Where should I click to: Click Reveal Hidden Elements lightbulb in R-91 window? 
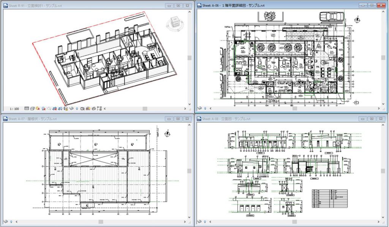click(x=77, y=108)
